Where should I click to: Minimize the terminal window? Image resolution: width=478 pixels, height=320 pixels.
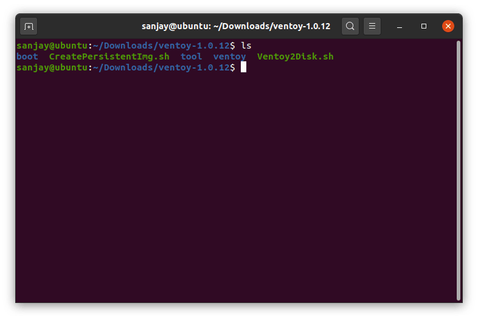[x=400, y=26]
